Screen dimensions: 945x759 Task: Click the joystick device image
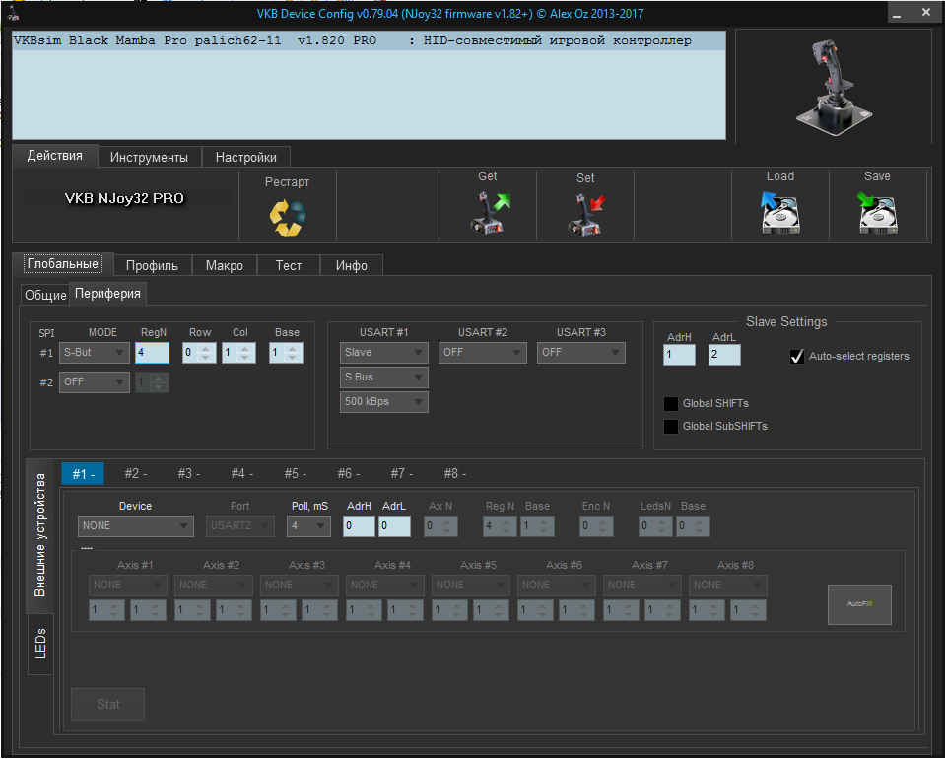tap(834, 88)
